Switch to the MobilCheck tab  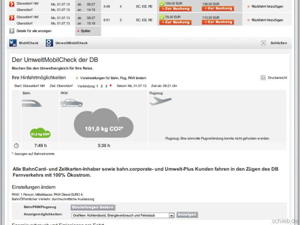[29, 43]
